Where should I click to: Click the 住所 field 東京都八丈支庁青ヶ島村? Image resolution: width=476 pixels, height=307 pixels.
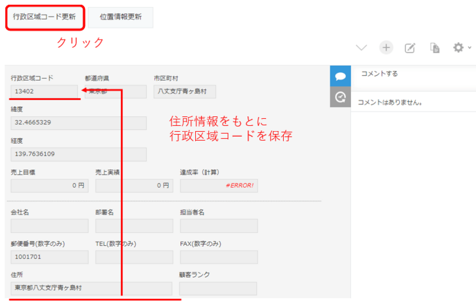point(91,289)
